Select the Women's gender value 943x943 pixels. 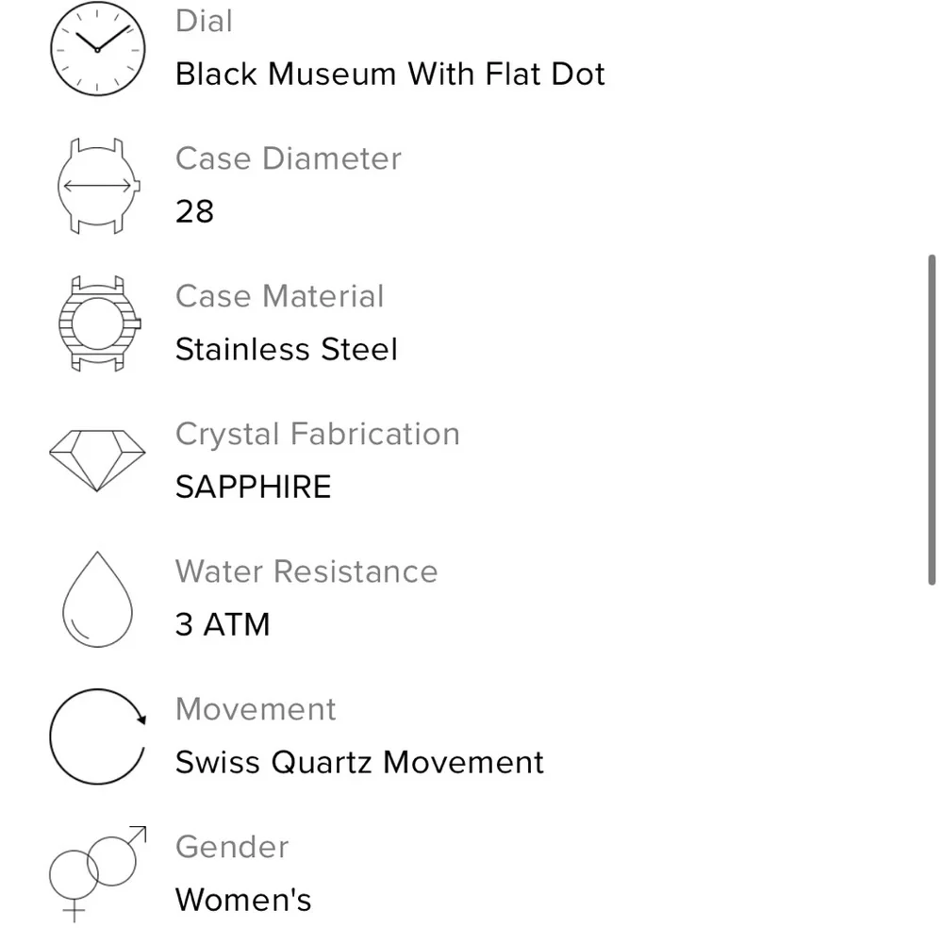(x=243, y=900)
